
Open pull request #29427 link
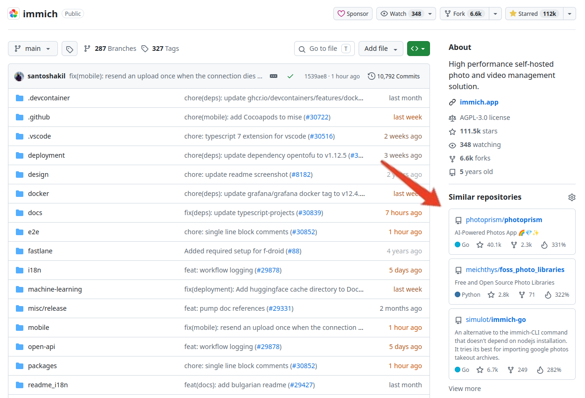pyautogui.click(x=301, y=385)
